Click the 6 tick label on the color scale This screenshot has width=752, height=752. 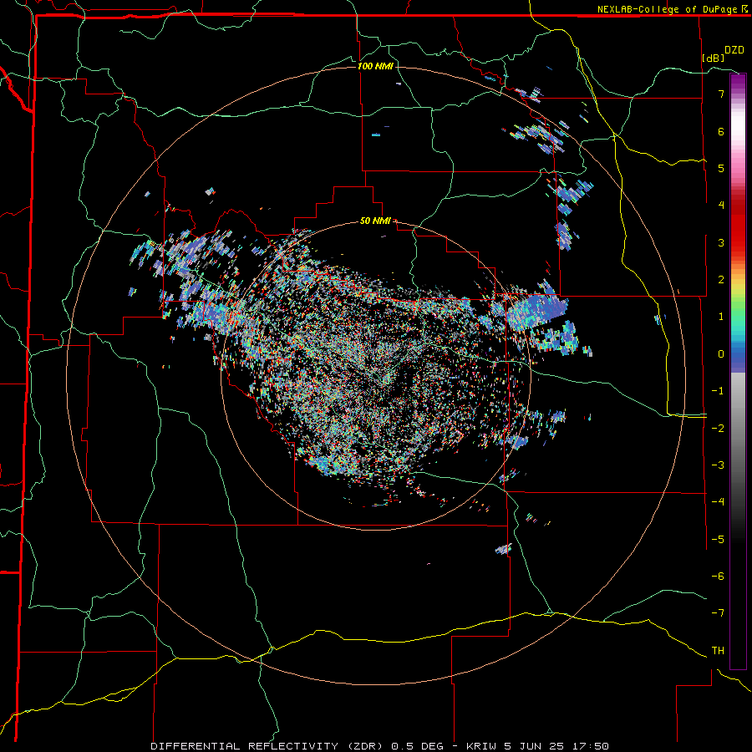tap(721, 131)
